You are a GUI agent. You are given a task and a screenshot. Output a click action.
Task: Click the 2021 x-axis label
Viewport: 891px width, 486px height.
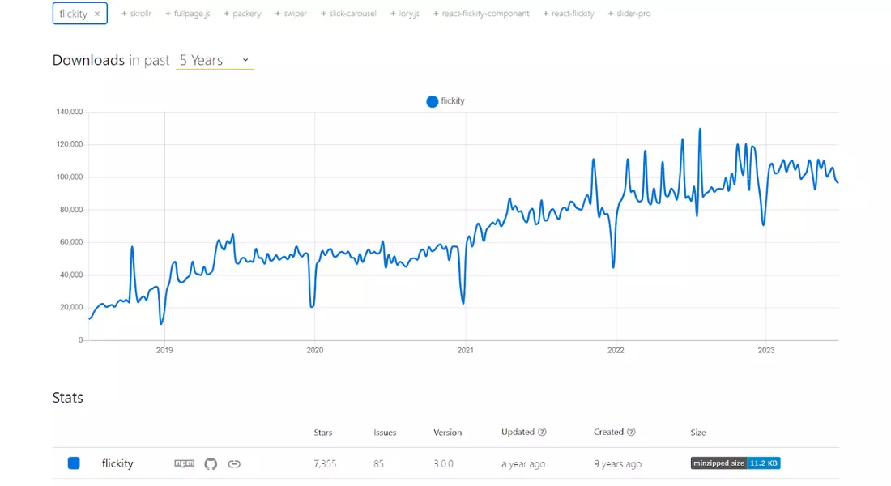click(x=466, y=350)
